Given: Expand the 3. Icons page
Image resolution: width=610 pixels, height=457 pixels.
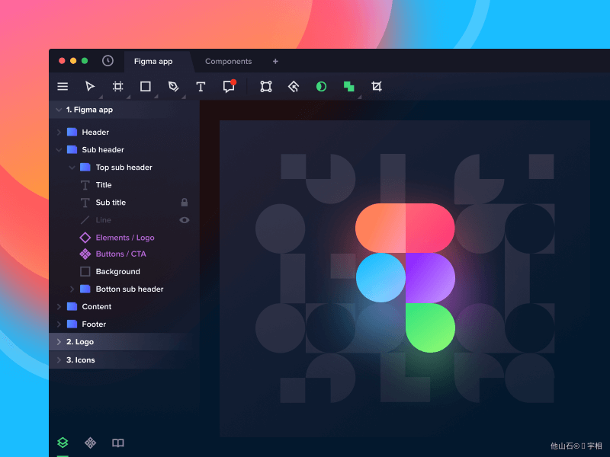Looking at the screenshot, I should [x=59, y=360].
